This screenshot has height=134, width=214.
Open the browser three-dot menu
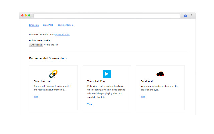191,16
